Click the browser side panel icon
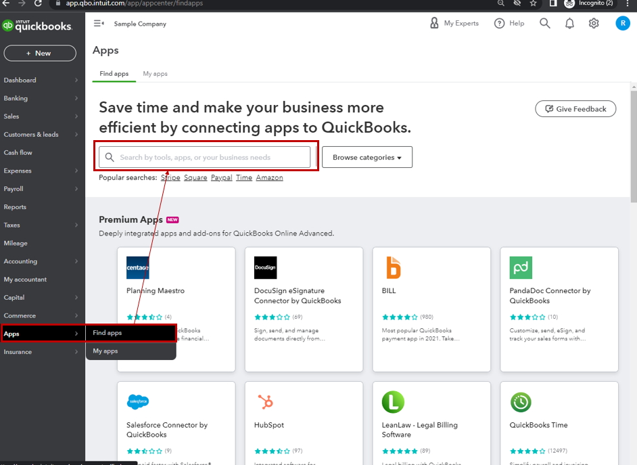The height and width of the screenshot is (465, 637). [x=553, y=3]
